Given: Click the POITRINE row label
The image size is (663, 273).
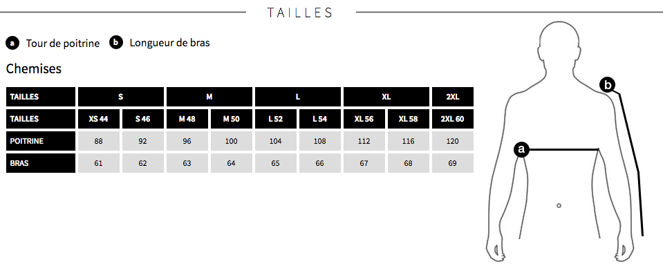Looking at the screenshot, I should pos(41,141).
